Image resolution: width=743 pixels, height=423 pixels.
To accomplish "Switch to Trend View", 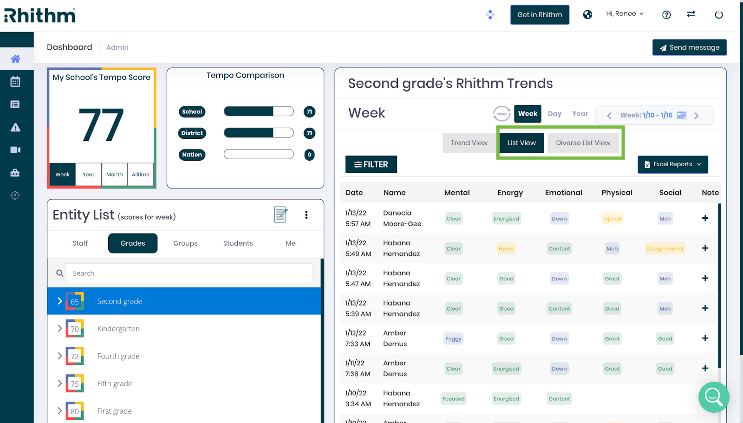I will [x=469, y=143].
